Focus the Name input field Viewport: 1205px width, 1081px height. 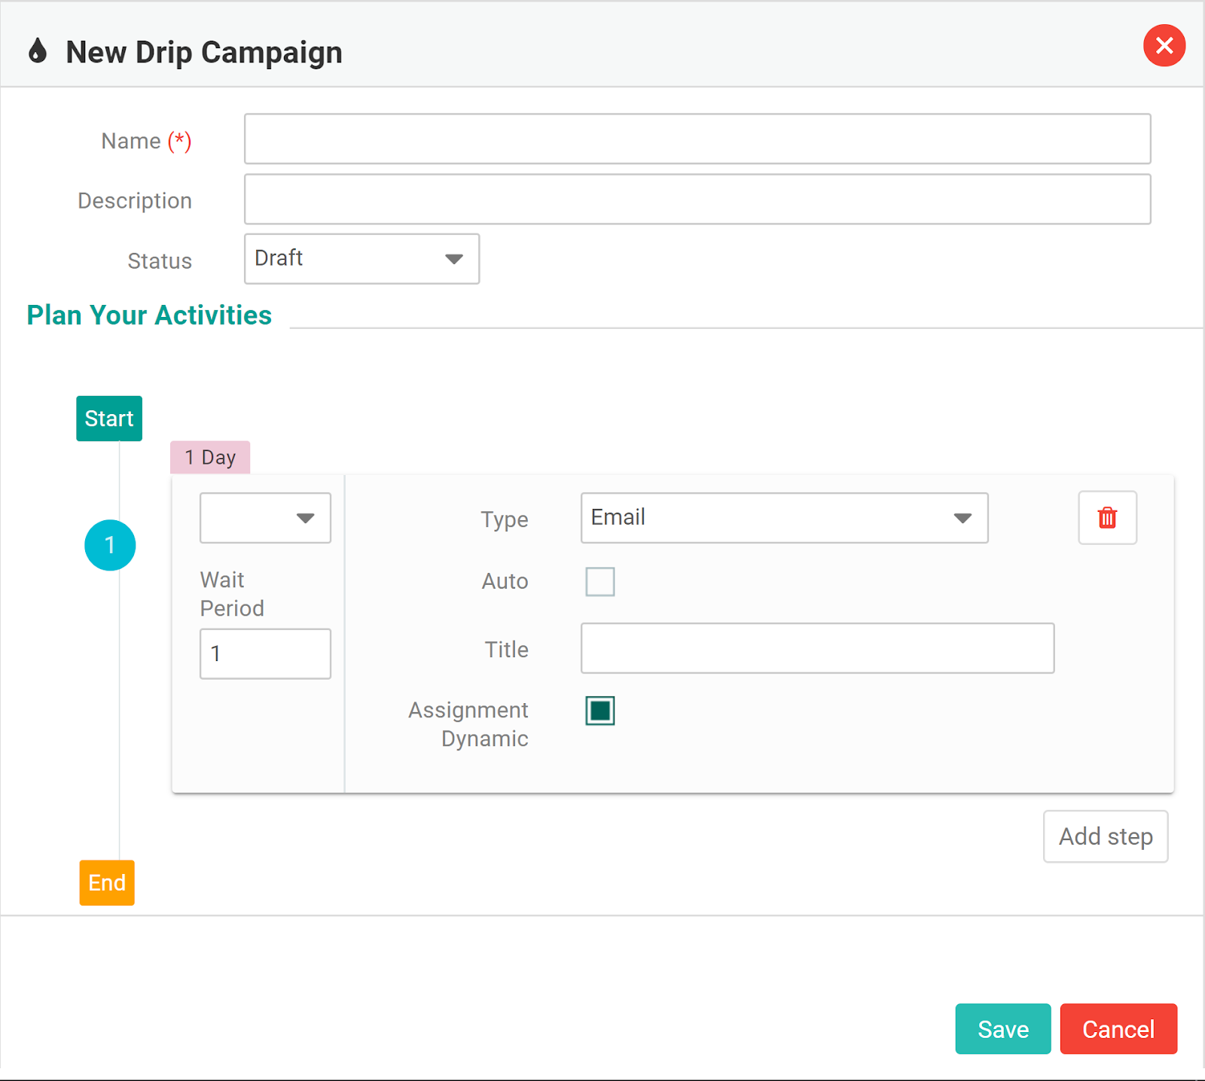(697, 139)
